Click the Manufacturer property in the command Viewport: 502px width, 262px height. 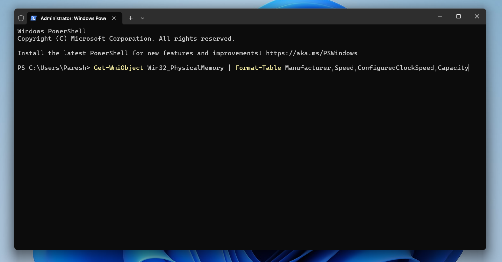pos(308,68)
